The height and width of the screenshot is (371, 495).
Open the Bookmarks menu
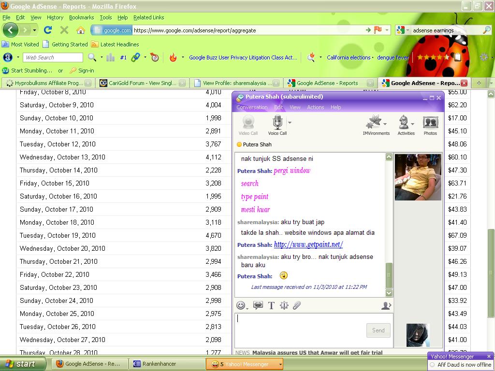click(x=81, y=17)
